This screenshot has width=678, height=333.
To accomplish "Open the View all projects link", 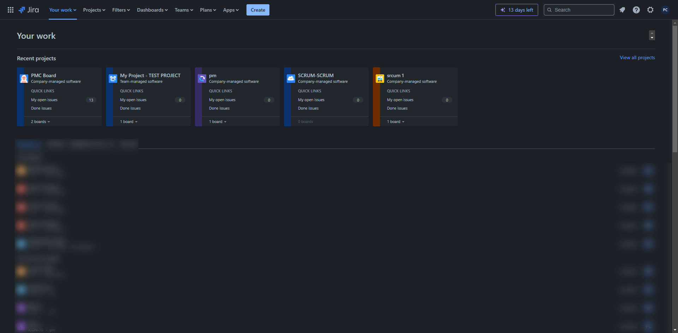I will [x=637, y=57].
